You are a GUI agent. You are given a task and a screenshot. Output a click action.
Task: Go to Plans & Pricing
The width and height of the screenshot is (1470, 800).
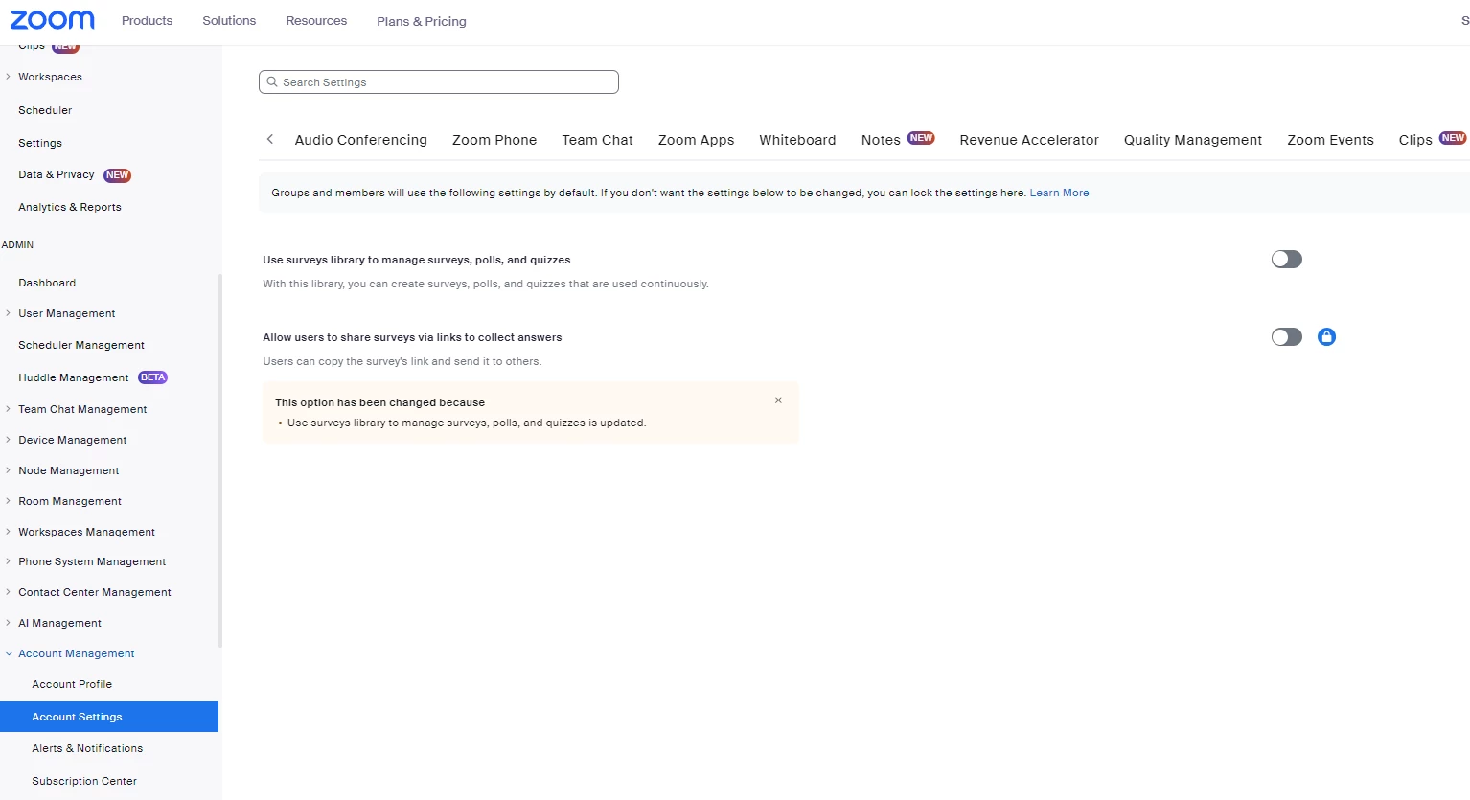[422, 21]
